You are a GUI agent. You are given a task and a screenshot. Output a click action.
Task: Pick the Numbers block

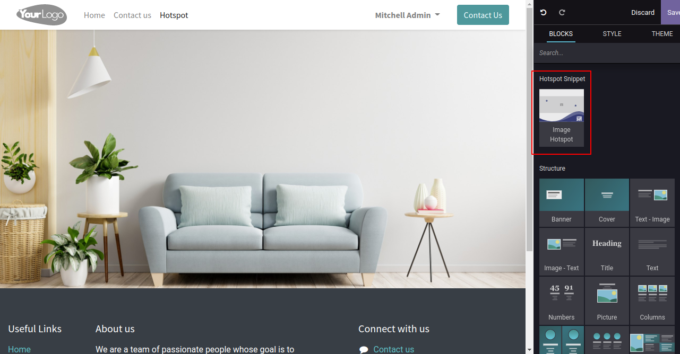pos(562,300)
